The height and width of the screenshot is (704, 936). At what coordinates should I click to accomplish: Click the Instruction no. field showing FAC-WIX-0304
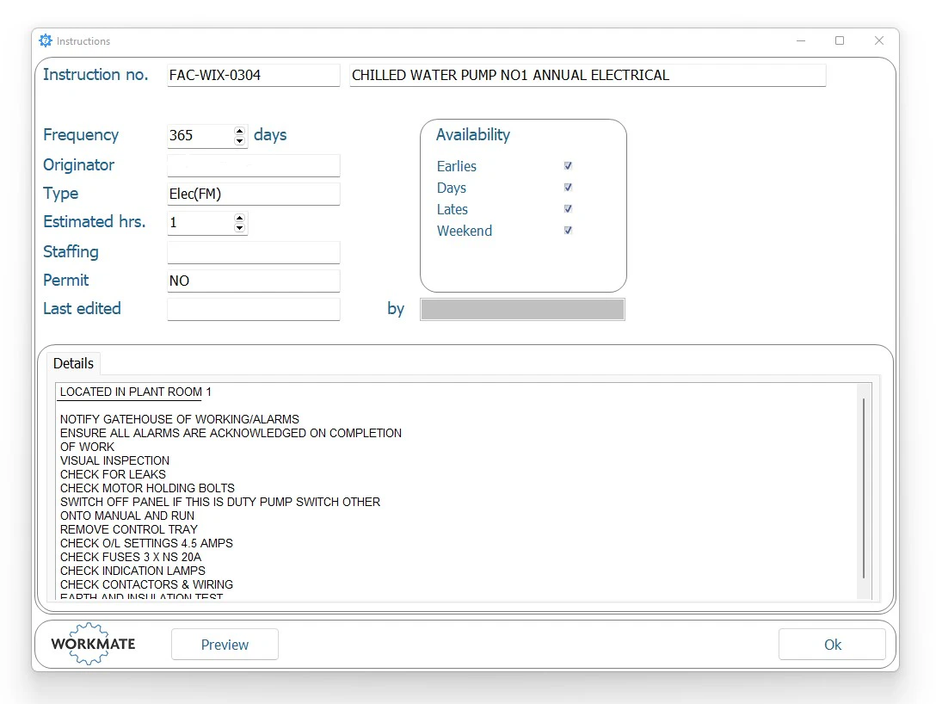[253, 75]
